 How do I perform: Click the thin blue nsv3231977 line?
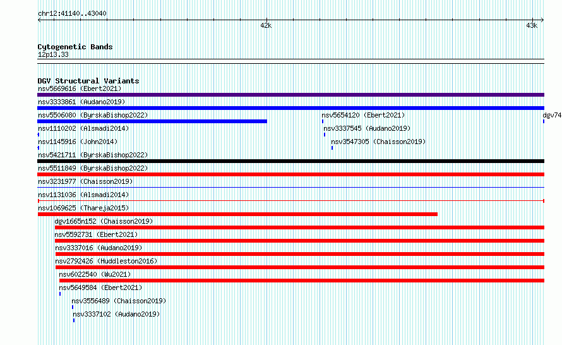tap(290, 188)
